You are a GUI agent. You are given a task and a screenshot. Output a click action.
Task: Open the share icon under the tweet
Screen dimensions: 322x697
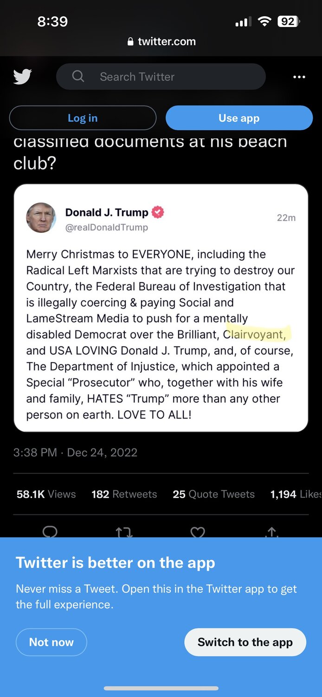point(271,533)
